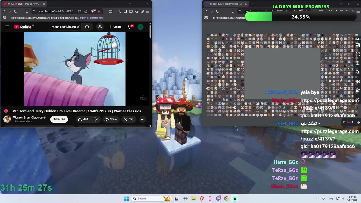
Task: Open a new tab in YouTube window
Action: [x=51, y=4]
